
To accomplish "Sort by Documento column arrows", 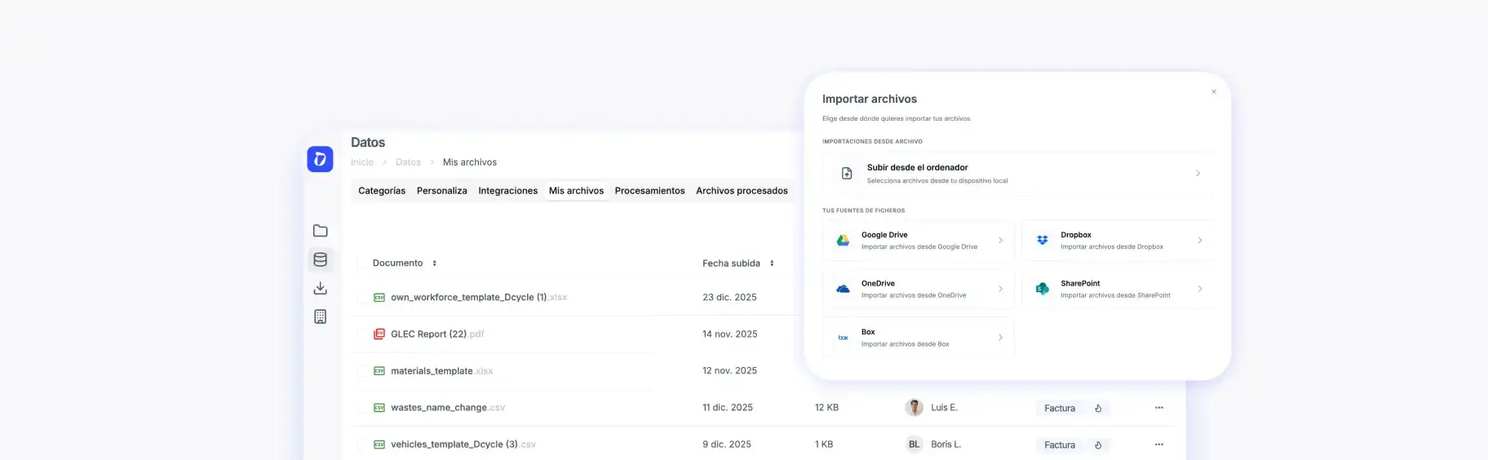I will [434, 263].
